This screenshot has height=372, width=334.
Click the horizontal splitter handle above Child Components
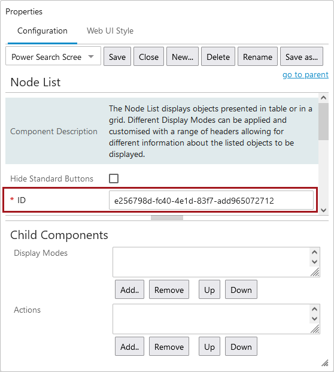(167, 218)
